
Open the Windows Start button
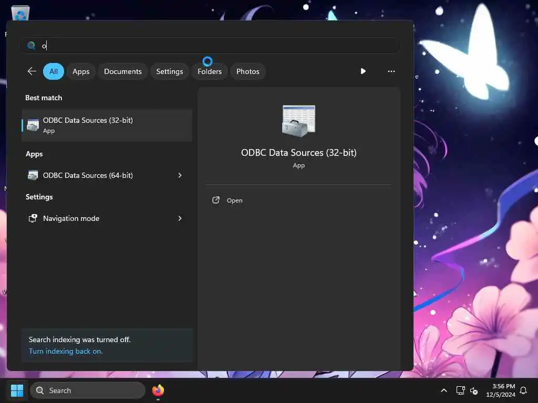click(x=17, y=390)
